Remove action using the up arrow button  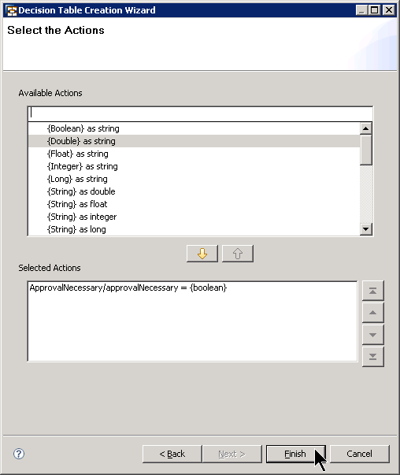coord(238,254)
